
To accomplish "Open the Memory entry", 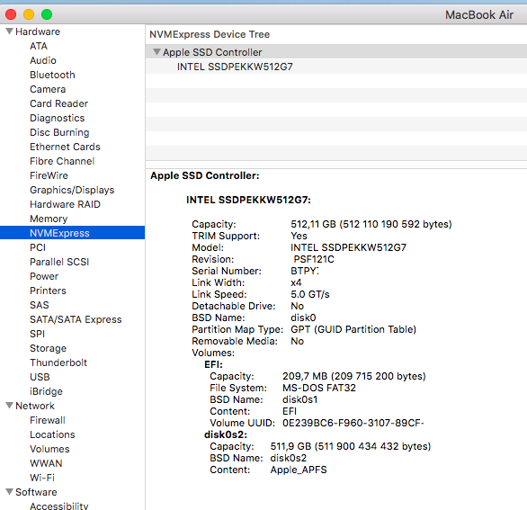I will pos(49,219).
